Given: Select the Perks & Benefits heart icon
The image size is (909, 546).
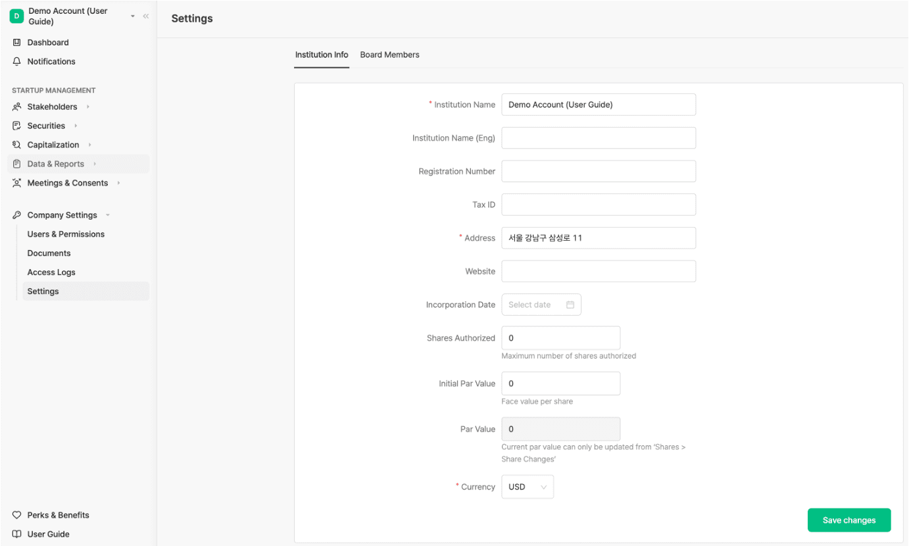Looking at the screenshot, I should (x=16, y=515).
